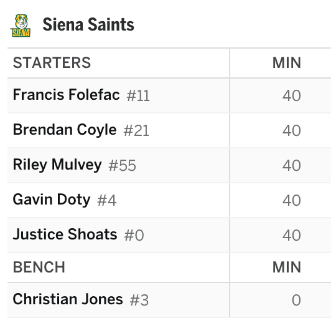
Task: Open Justice Shoats player page
Action: tap(65, 234)
